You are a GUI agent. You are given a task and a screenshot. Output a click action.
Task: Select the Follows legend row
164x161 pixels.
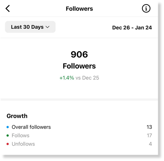[x=79, y=135]
